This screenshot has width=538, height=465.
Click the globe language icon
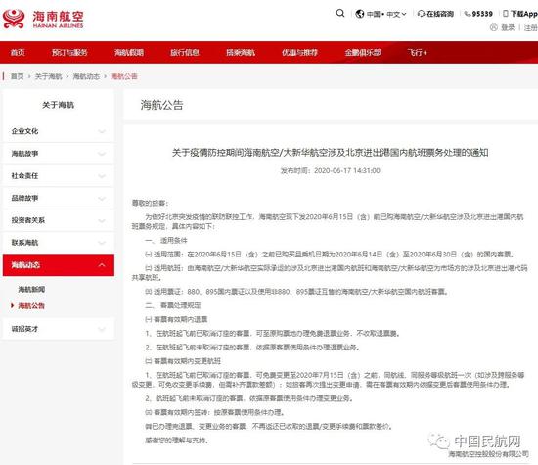point(360,14)
